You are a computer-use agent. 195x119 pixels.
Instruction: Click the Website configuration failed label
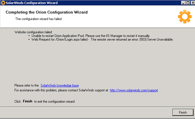(x=34, y=32)
